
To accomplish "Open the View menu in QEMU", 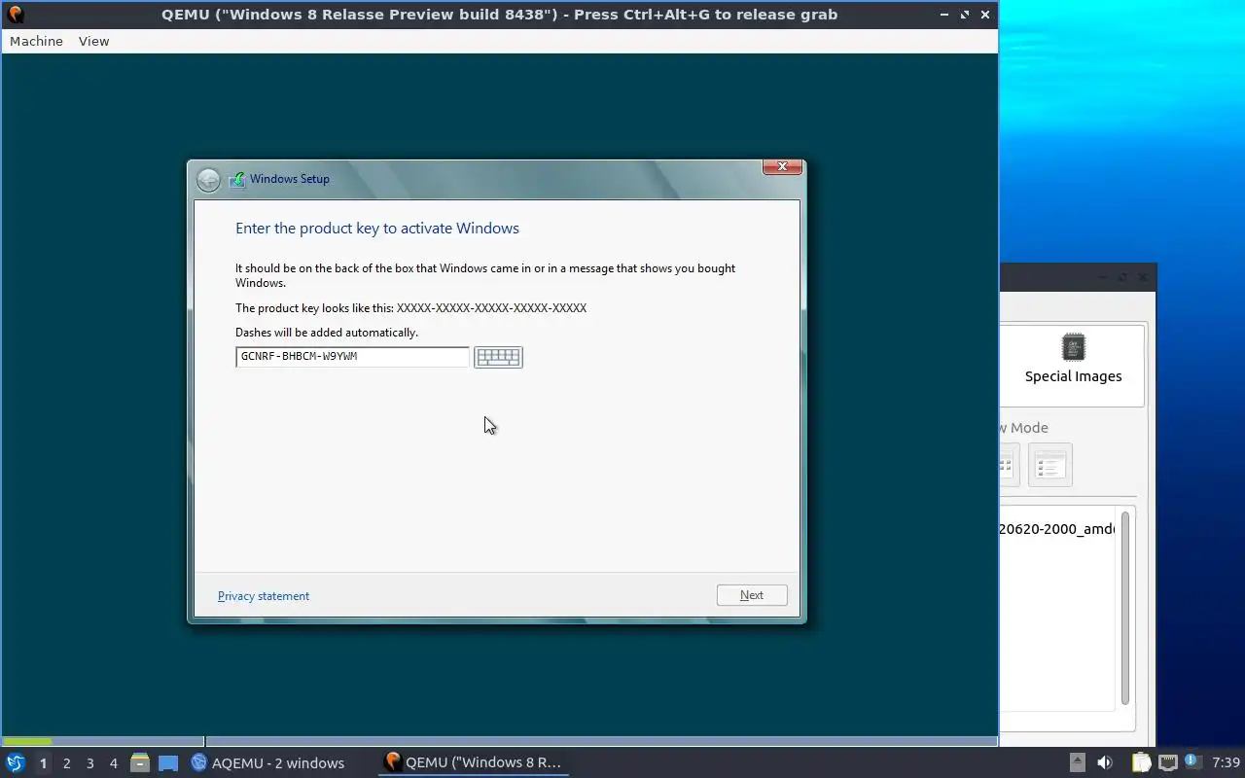I will [x=94, y=41].
